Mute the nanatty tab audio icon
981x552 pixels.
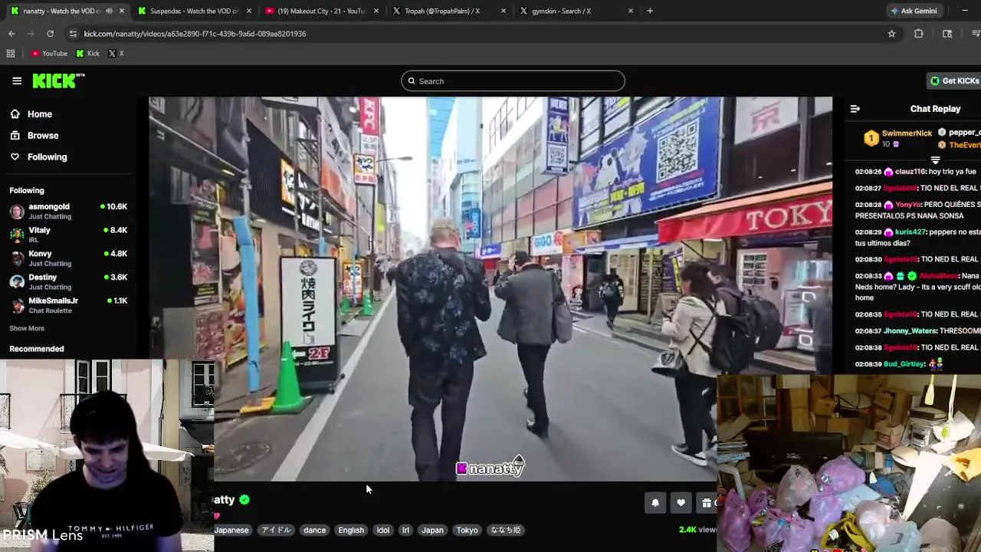(108, 11)
